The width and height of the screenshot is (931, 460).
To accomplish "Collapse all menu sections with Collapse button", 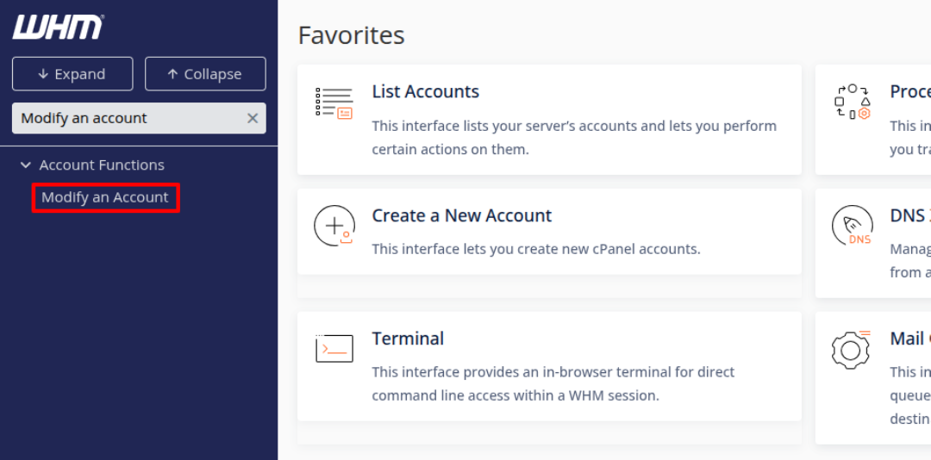I will click(x=205, y=73).
